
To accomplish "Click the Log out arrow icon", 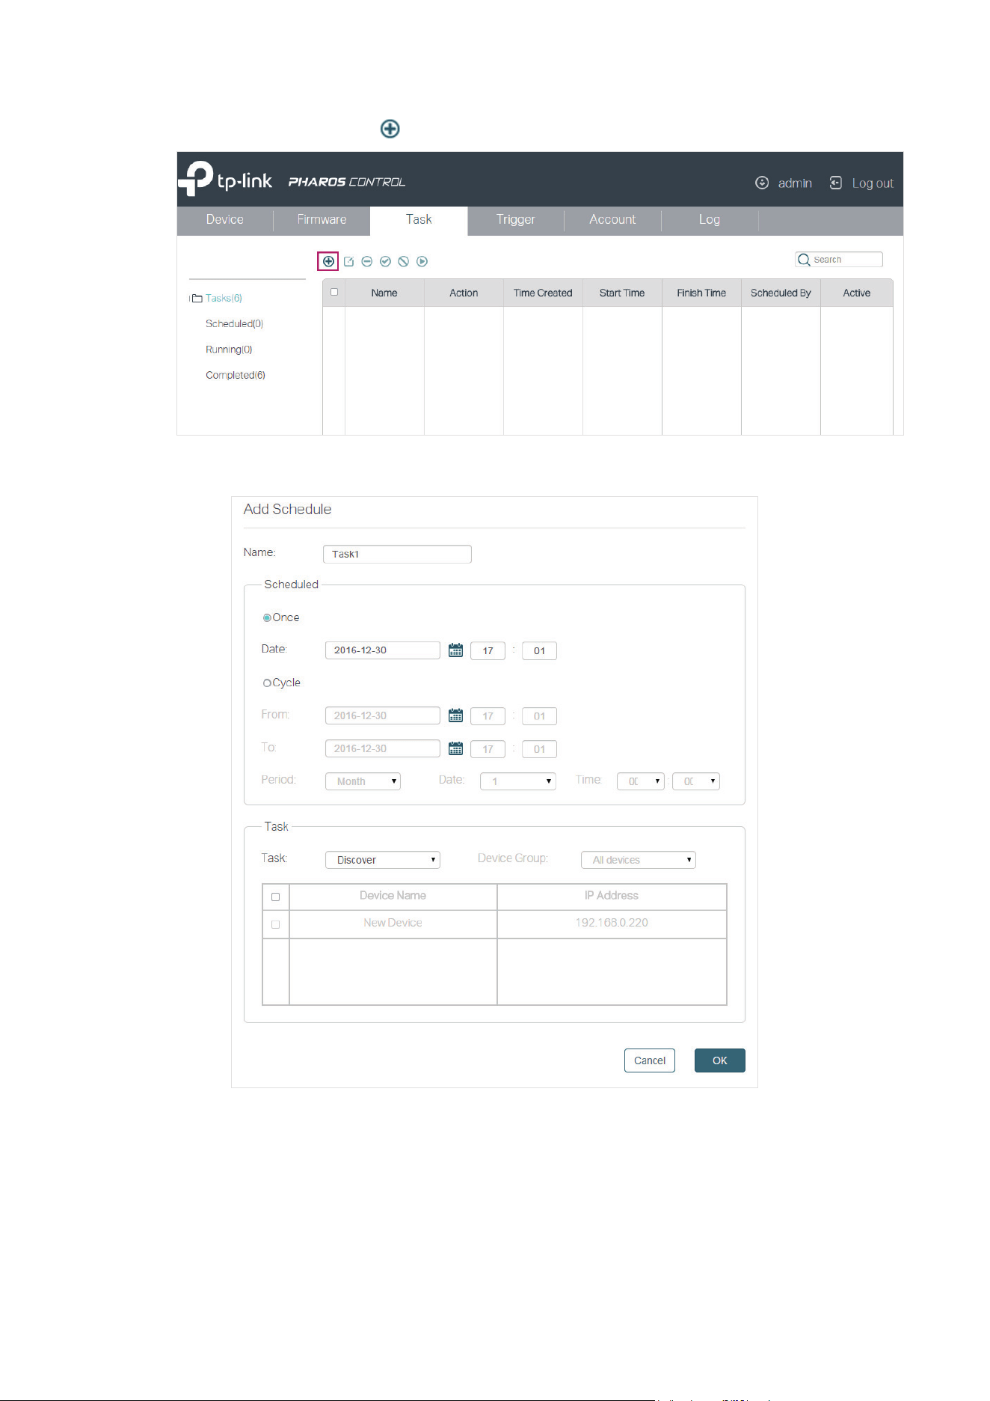I will 836,183.
